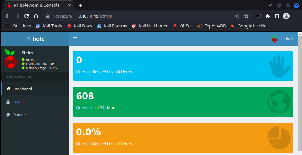Click the small Pi-hole logo in top bar

(x=274, y=39)
